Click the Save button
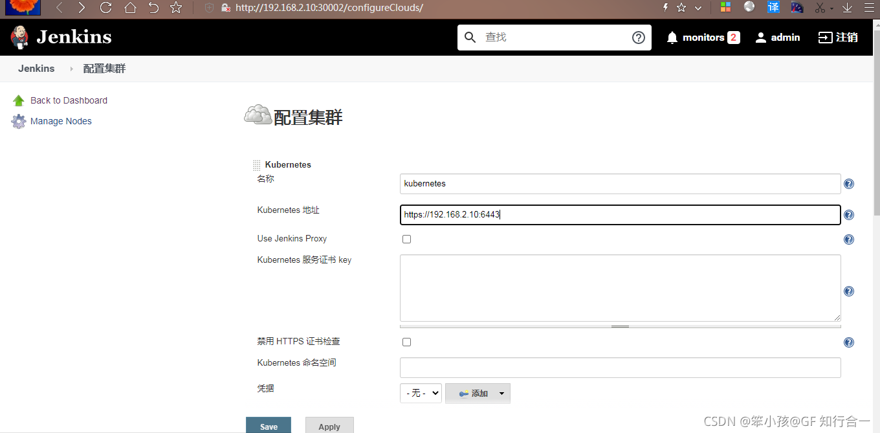Screen dimensions: 880x433 click(269, 426)
